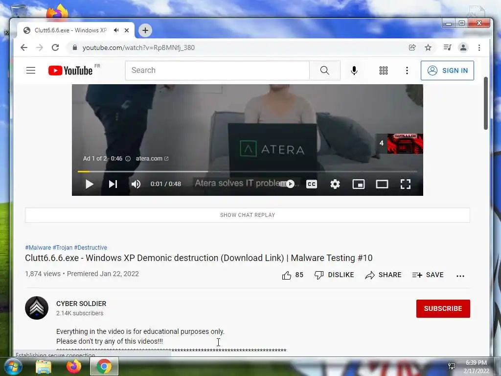Switch to theater mode

click(x=382, y=184)
